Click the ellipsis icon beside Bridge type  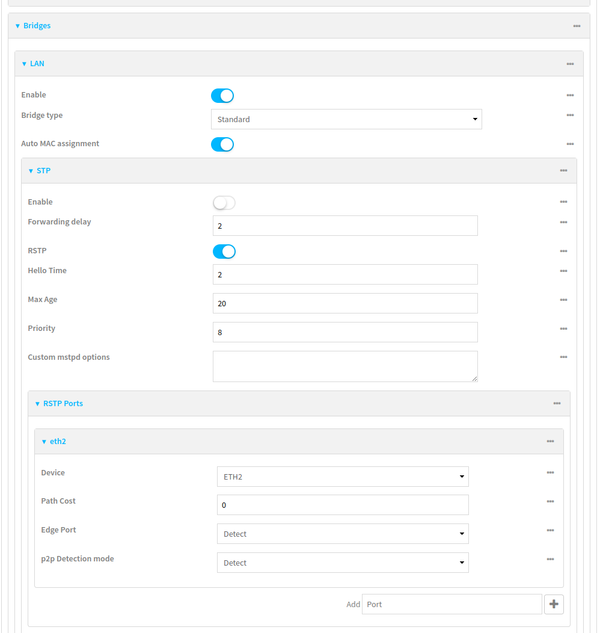click(x=570, y=116)
